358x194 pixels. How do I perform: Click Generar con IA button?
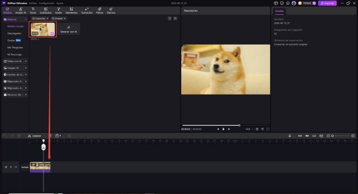point(68,29)
